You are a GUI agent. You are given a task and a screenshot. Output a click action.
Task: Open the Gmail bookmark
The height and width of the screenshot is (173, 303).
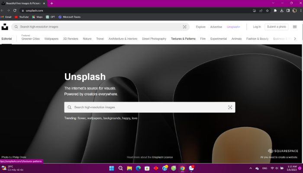click(x=6, y=17)
